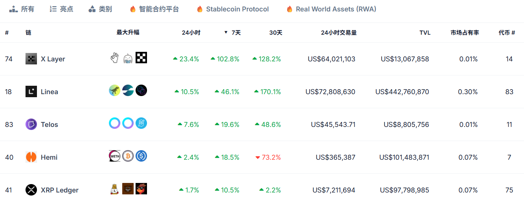Image resolution: width=524 pixels, height=202 pixels.
Task: Click the Telos purple logo icon
Action: (x=31, y=124)
